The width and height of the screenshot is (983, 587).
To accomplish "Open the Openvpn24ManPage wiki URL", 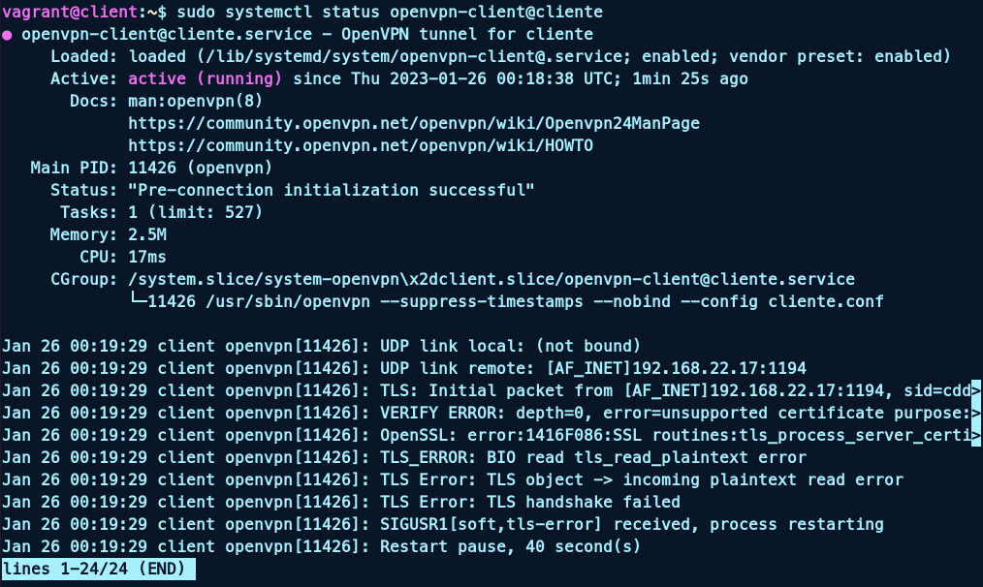I will tap(414, 123).
